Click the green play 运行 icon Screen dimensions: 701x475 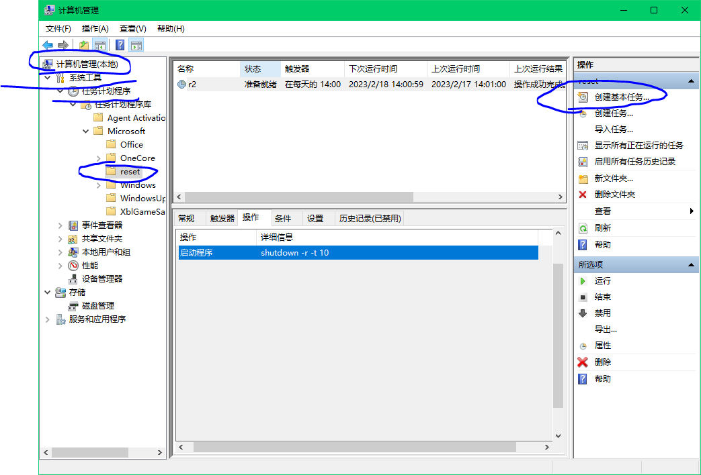pos(583,281)
